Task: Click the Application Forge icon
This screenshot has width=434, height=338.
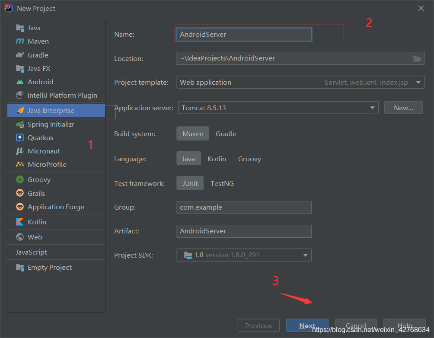Action: 20,207
